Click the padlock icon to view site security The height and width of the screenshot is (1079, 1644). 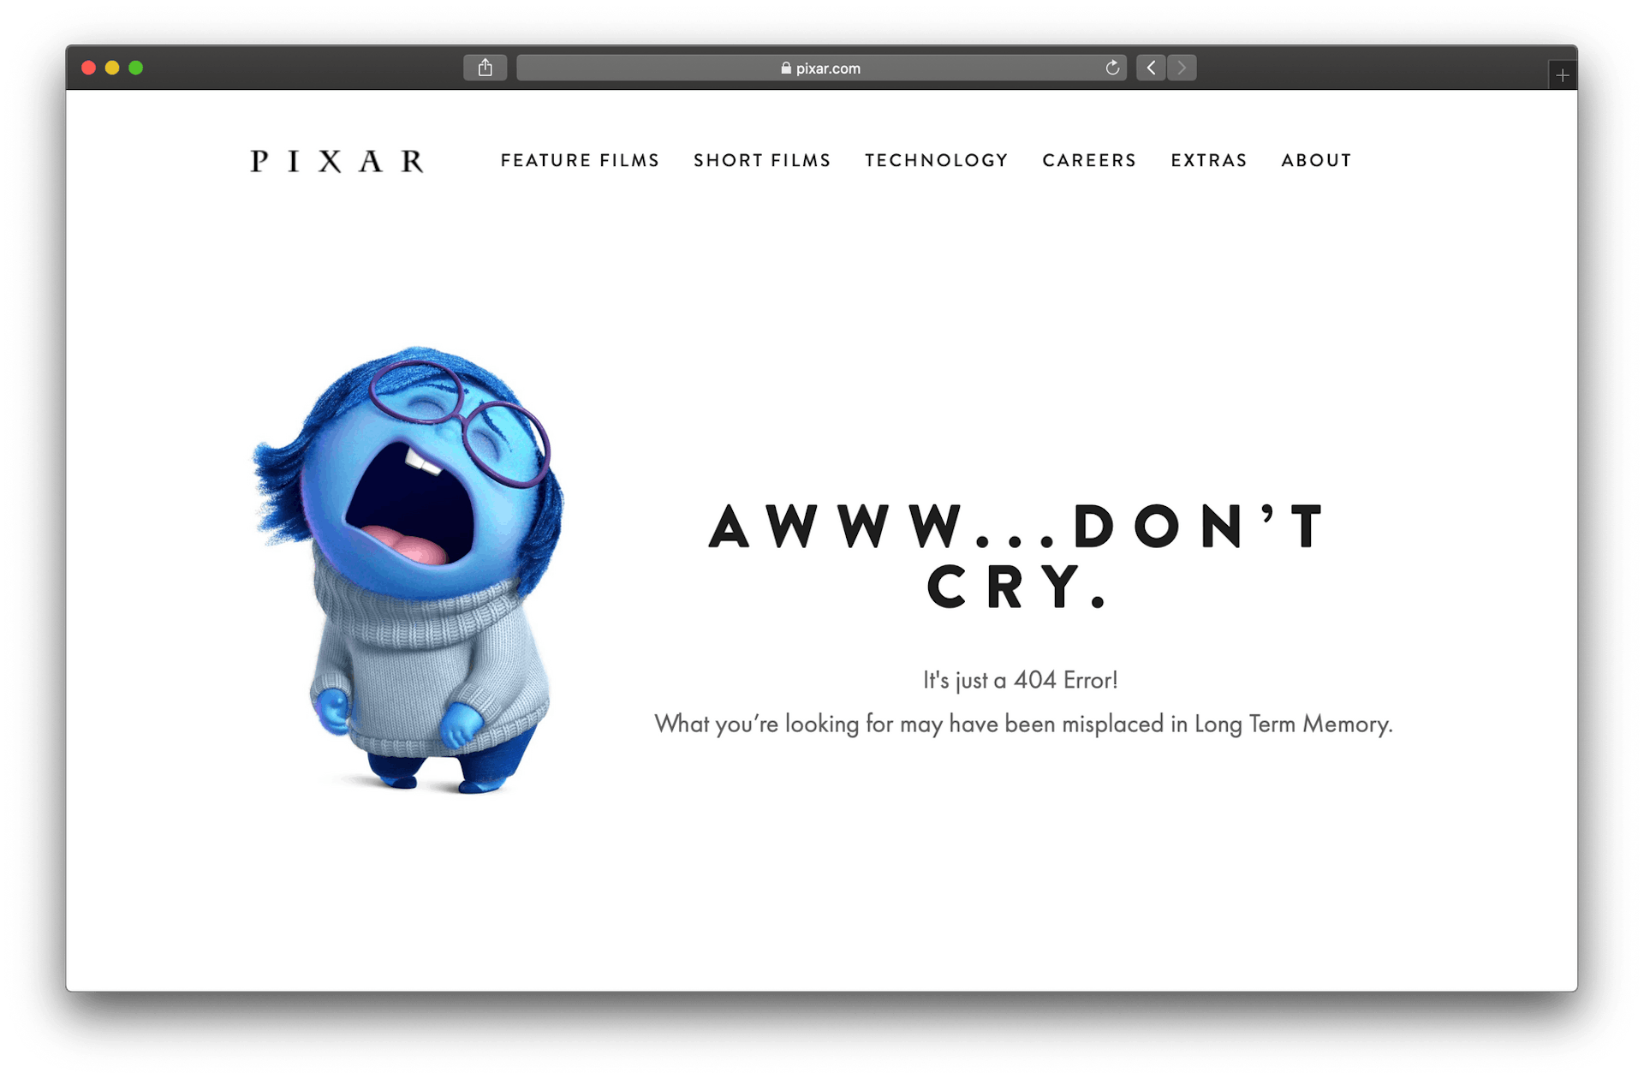(x=784, y=69)
